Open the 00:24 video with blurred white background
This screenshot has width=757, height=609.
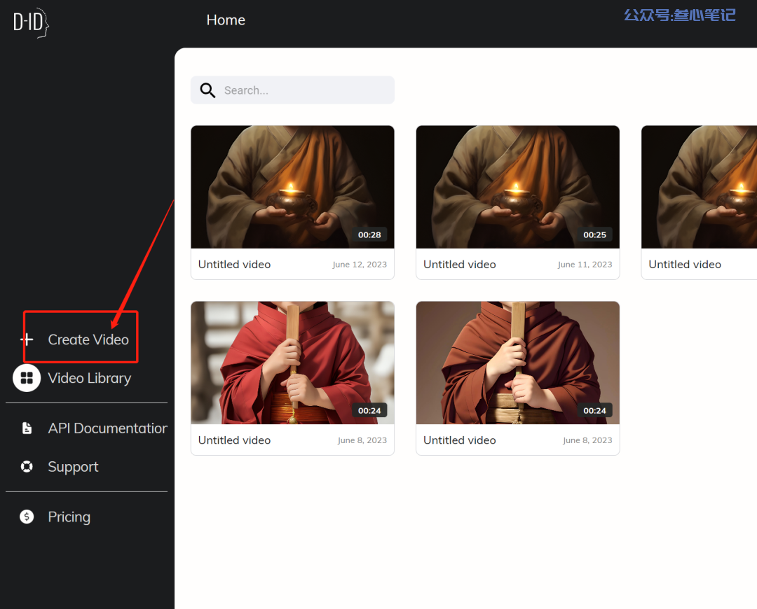pos(292,363)
